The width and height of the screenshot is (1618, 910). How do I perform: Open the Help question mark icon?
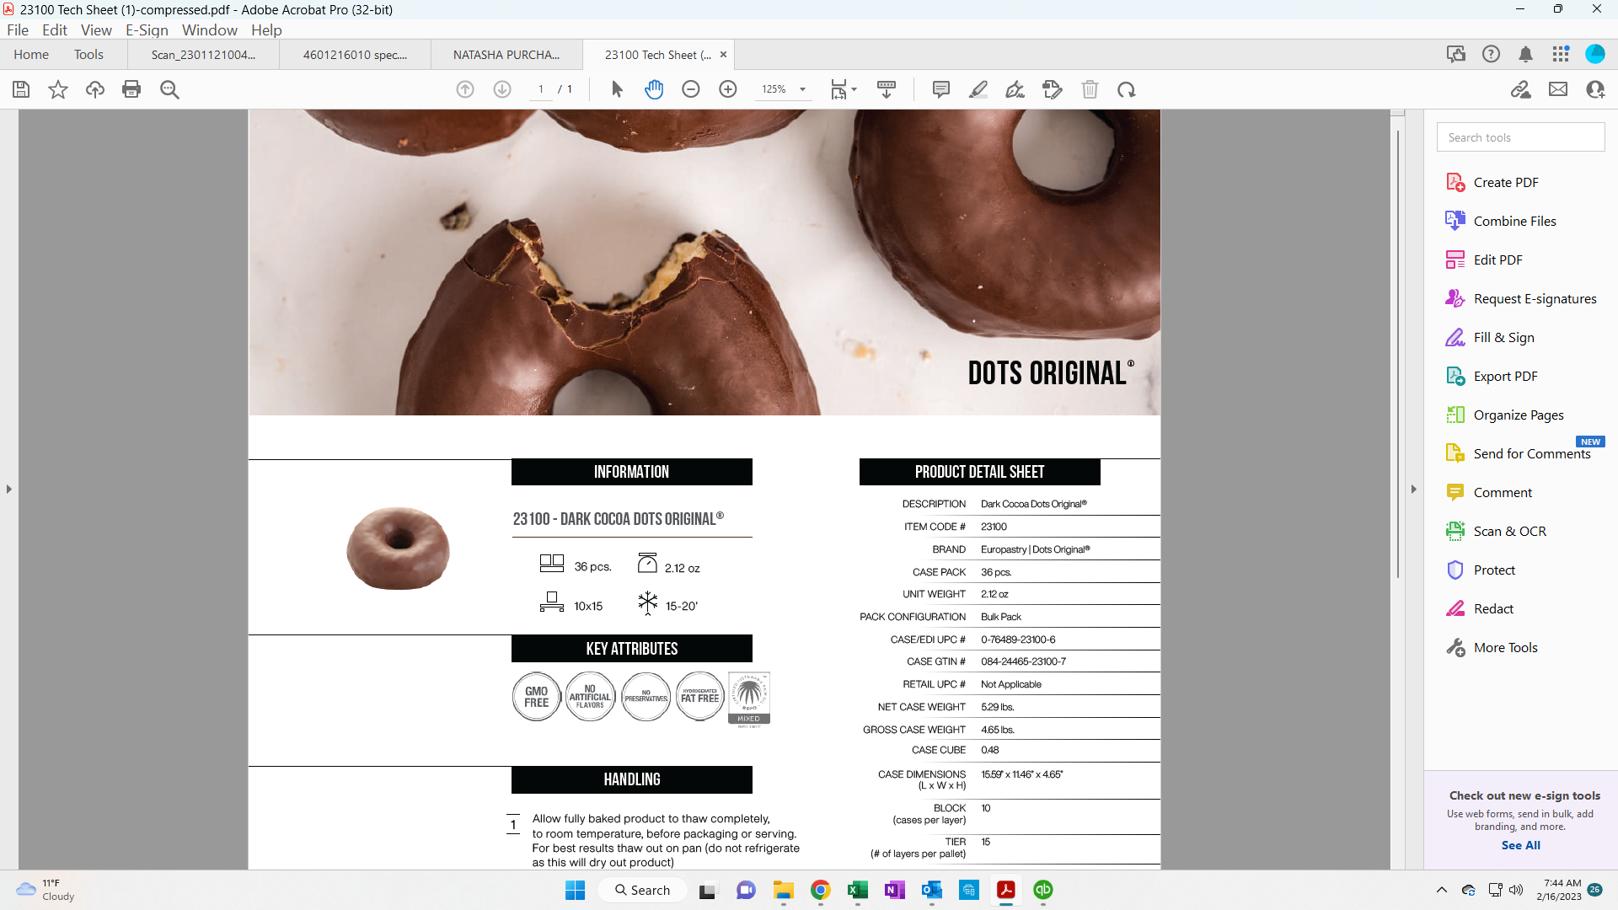[x=1491, y=54]
